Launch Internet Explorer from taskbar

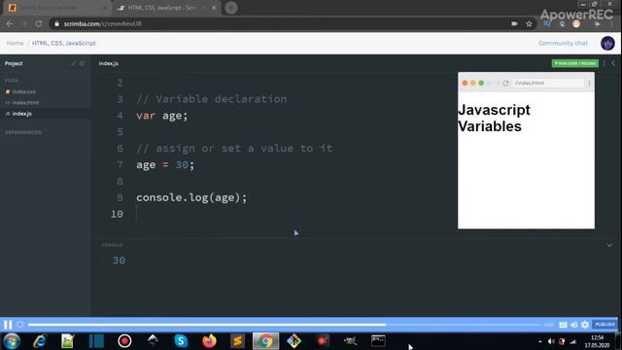(40, 341)
